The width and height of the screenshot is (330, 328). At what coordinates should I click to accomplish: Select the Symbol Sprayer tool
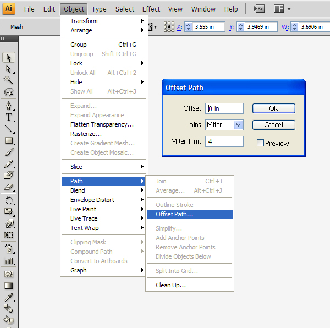pos(9,249)
